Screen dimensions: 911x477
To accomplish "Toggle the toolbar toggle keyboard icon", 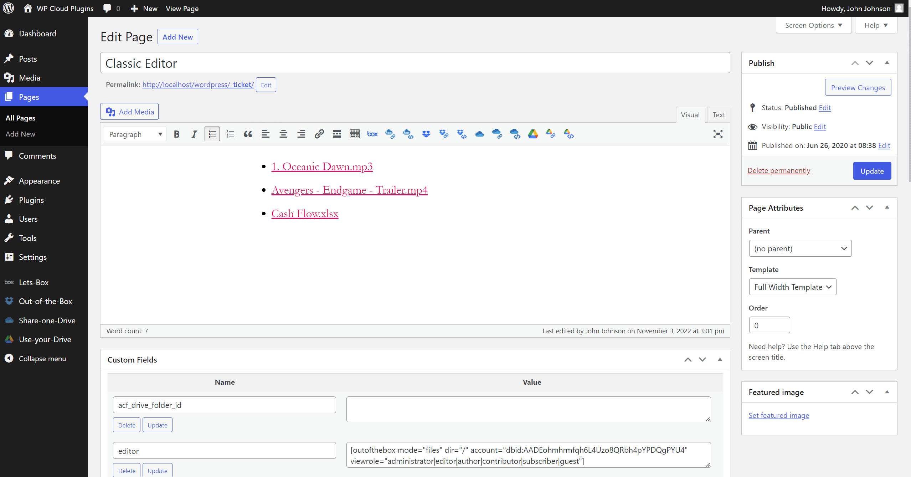I will click(x=355, y=134).
